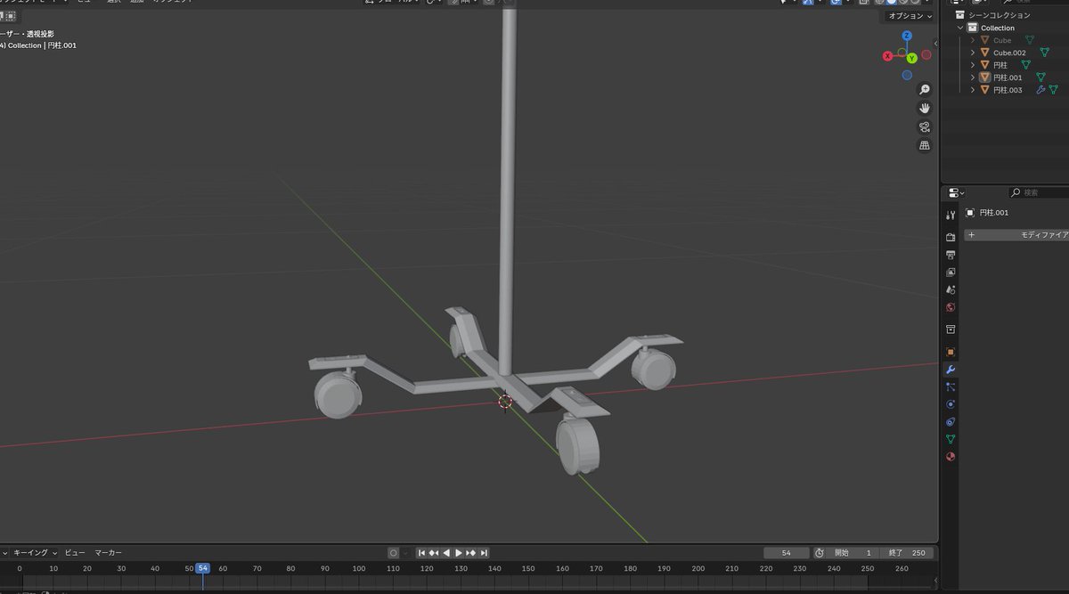Image resolution: width=1069 pixels, height=594 pixels.
Task: Jump to the next keyframe
Action: (x=471, y=553)
